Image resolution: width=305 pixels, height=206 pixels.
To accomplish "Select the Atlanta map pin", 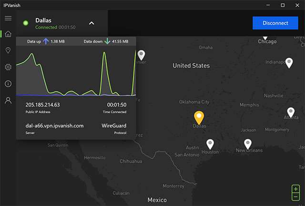I will click(291, 112).
